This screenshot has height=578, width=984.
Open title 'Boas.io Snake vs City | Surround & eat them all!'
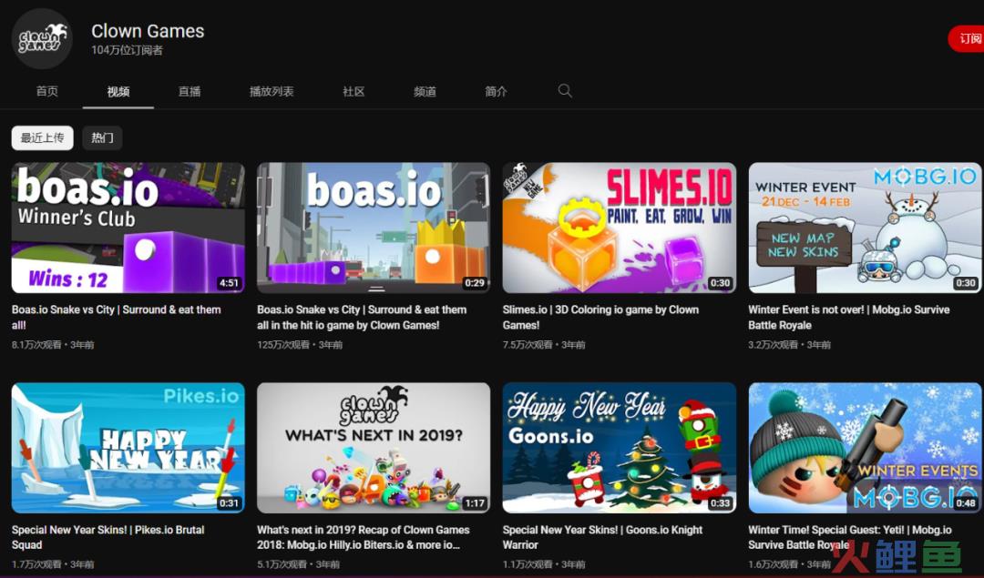pyautogui.click(x=116, y=317)
